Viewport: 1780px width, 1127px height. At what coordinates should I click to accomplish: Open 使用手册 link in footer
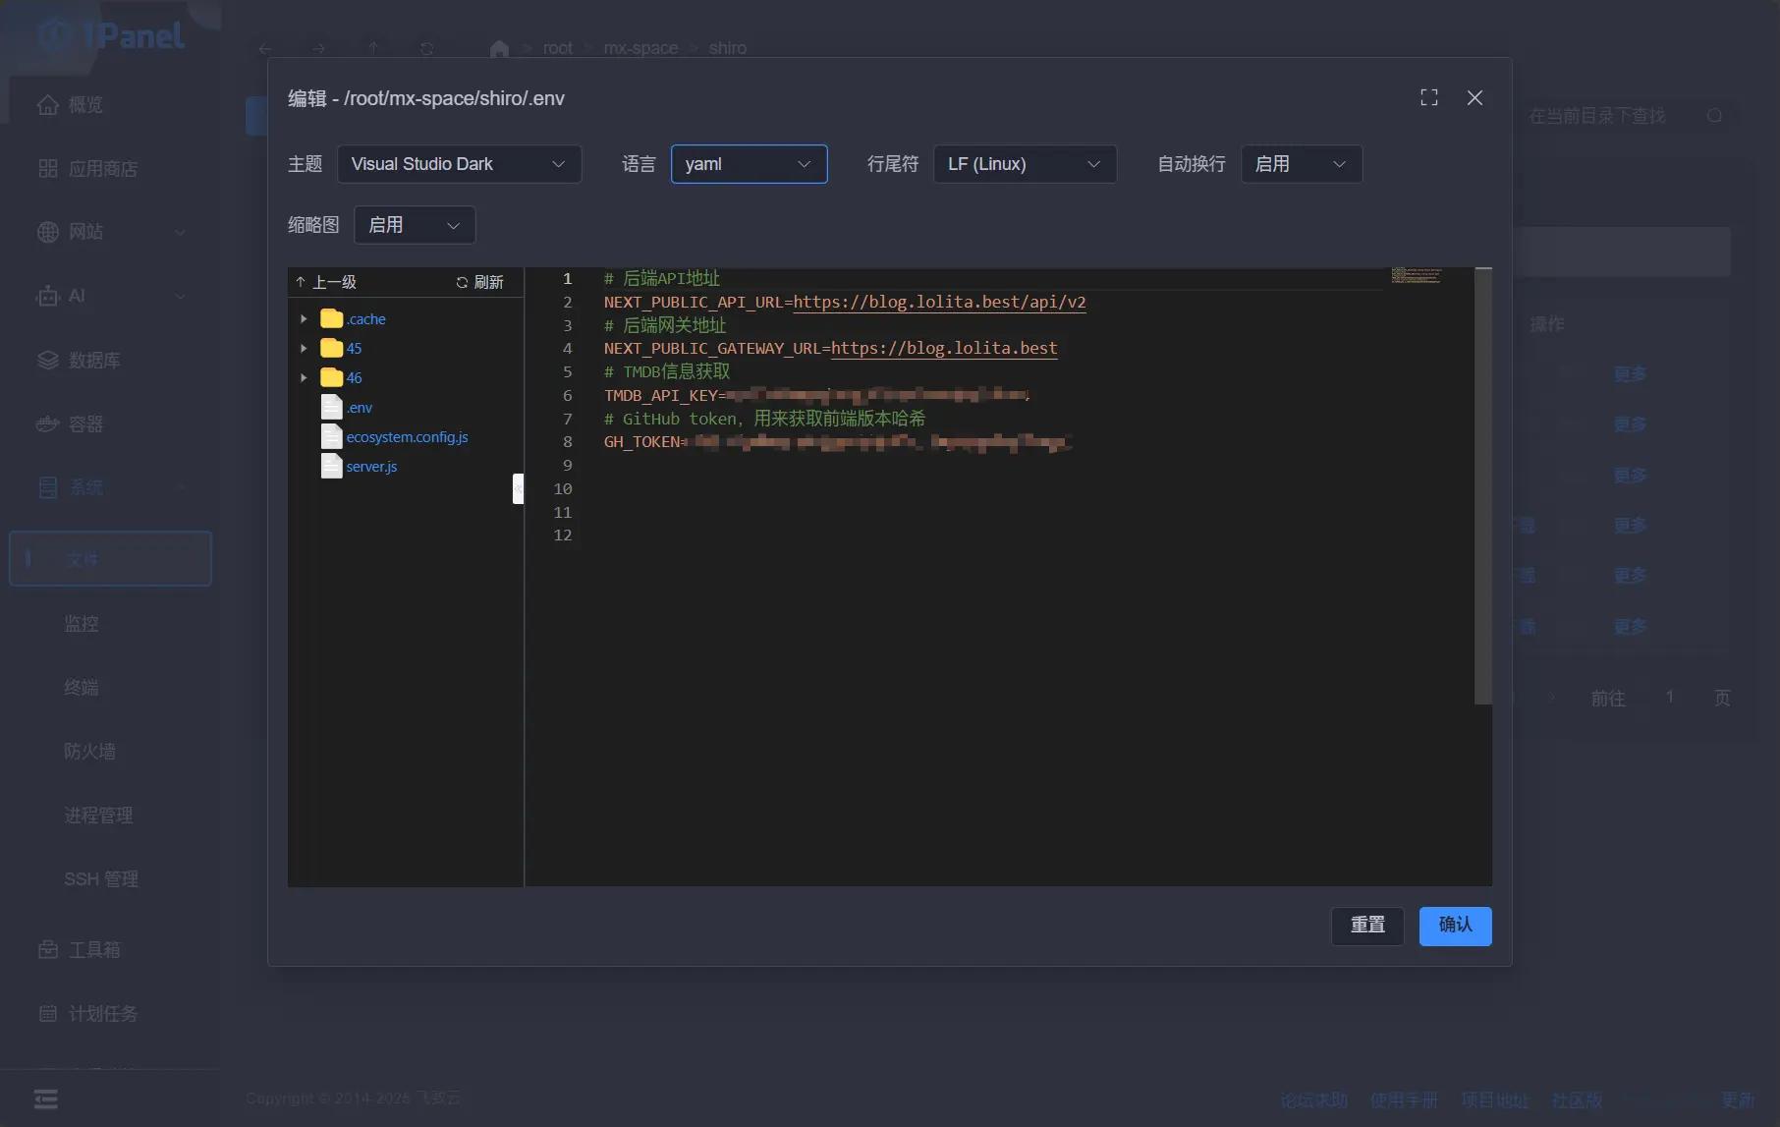pyautogui.click(x=1404, y=1100)
